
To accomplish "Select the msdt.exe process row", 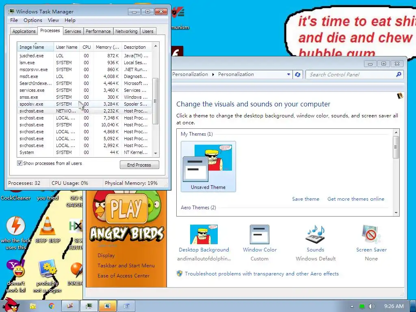I will tap(85, 76).
